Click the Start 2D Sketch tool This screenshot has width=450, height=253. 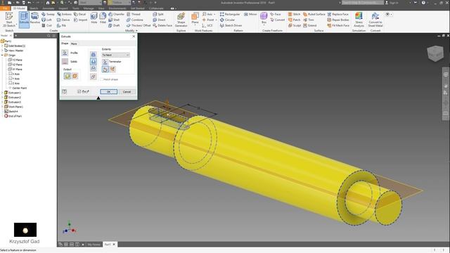tap(9, 20)
